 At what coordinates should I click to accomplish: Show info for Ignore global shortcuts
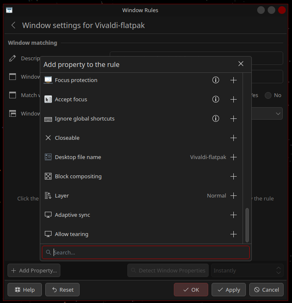(x=216, y=119)
